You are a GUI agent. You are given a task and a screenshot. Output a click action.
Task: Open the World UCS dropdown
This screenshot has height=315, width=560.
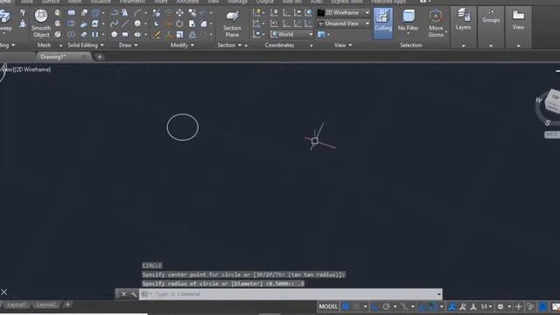coord(291,34)
